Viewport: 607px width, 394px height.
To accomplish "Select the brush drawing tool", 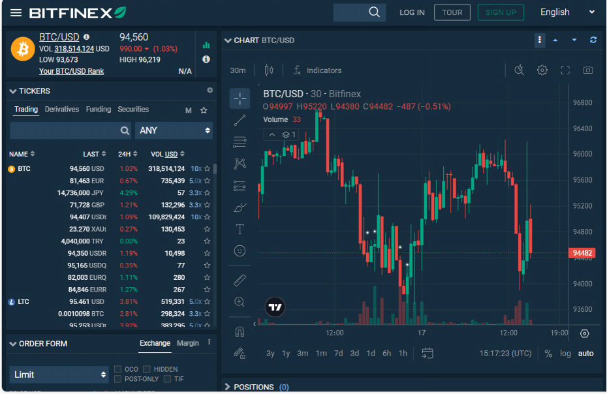I will click(x=240, y=207).
